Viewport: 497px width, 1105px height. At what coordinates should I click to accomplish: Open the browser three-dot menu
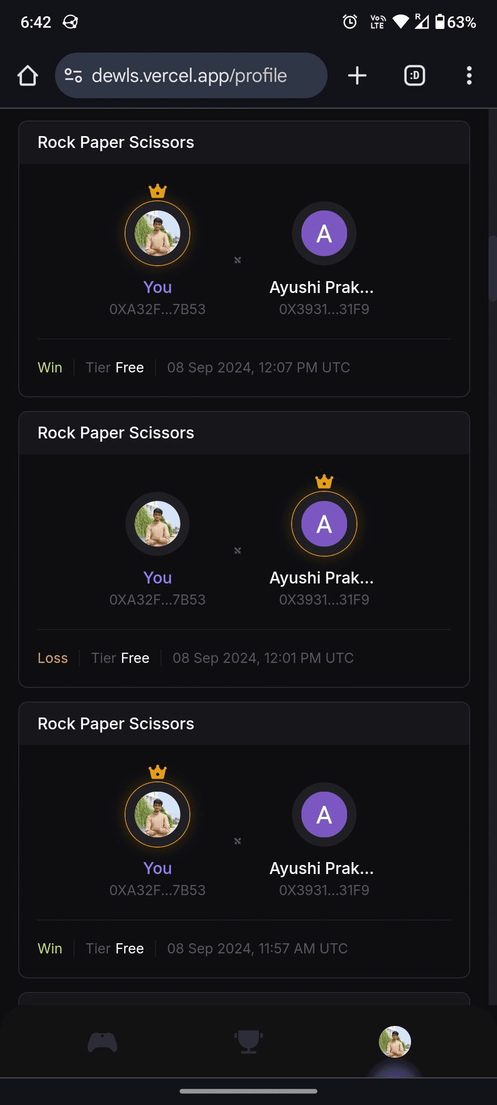(x=469, y=75)
